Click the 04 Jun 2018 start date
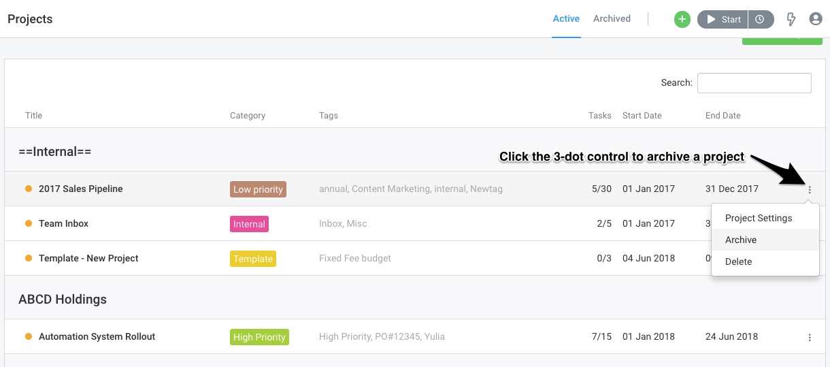Image resolution: width=830 pixels, height=367 pixels. [x=649, y=258]
